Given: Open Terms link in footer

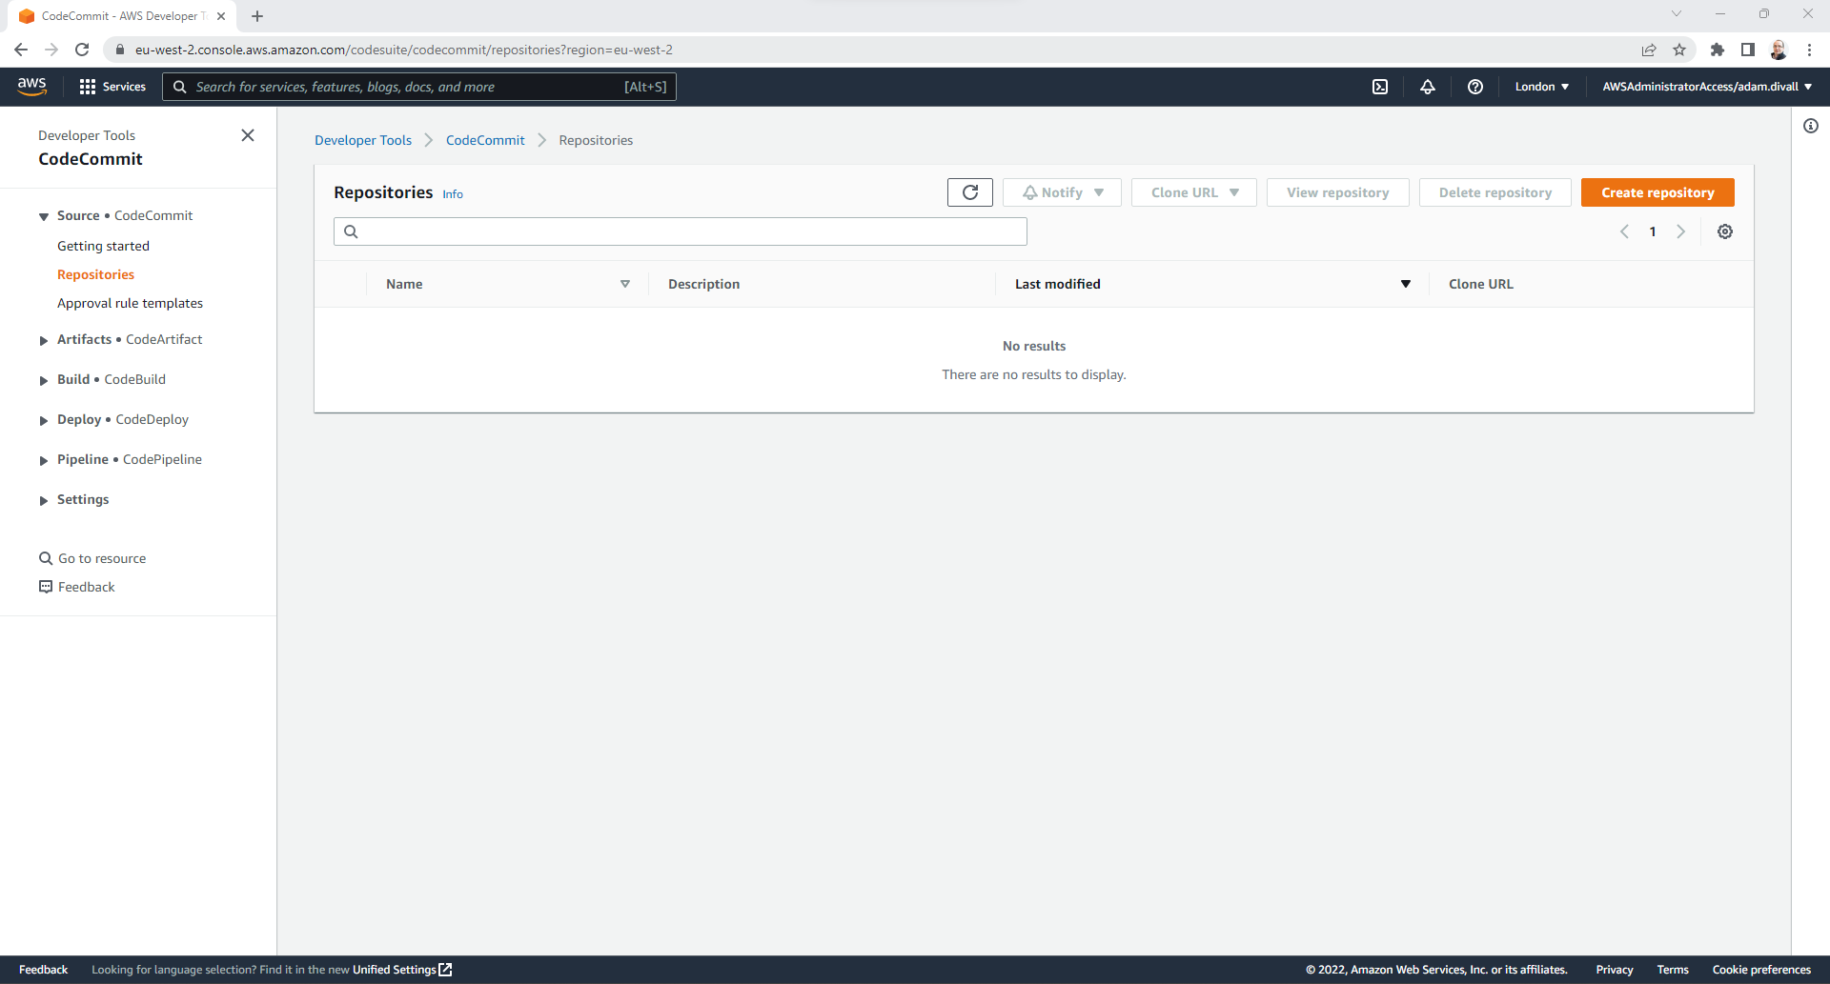Looking at the screenshot, I should (1673, 970).
